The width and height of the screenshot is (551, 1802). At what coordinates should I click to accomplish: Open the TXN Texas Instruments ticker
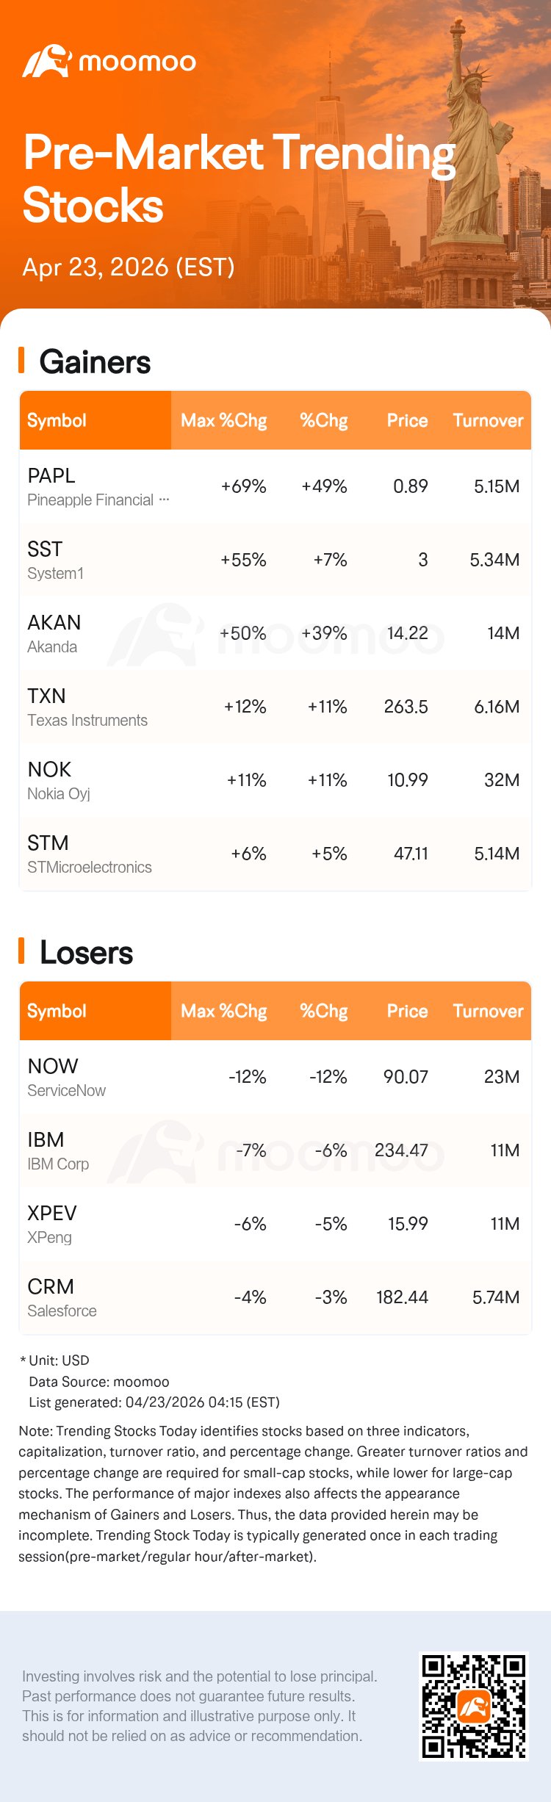46,696
